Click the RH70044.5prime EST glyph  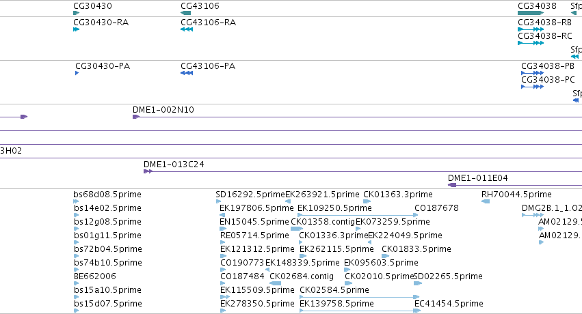(486, 201)
